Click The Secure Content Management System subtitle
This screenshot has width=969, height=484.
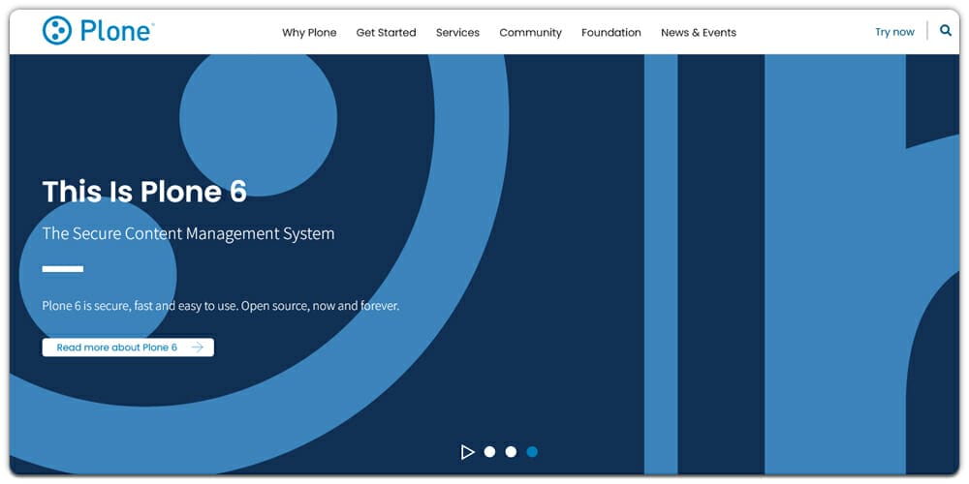189,234
